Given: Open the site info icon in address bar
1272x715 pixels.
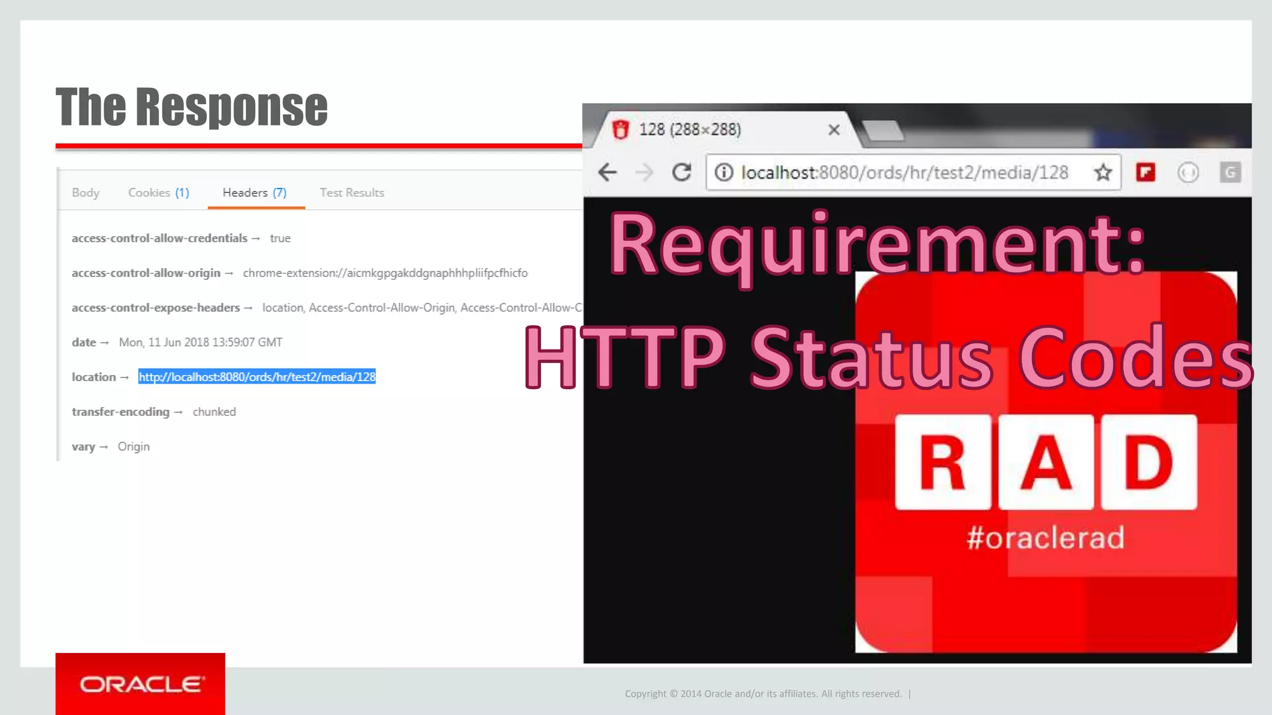Looking at the screenshot, I should pyautogui.click(x=724, y=172).
